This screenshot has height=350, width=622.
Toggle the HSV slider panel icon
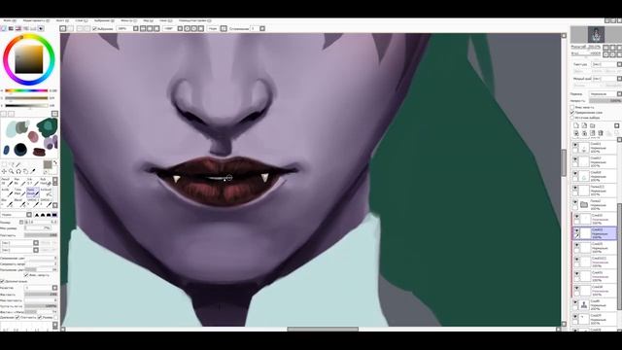[x=18, y=28]
